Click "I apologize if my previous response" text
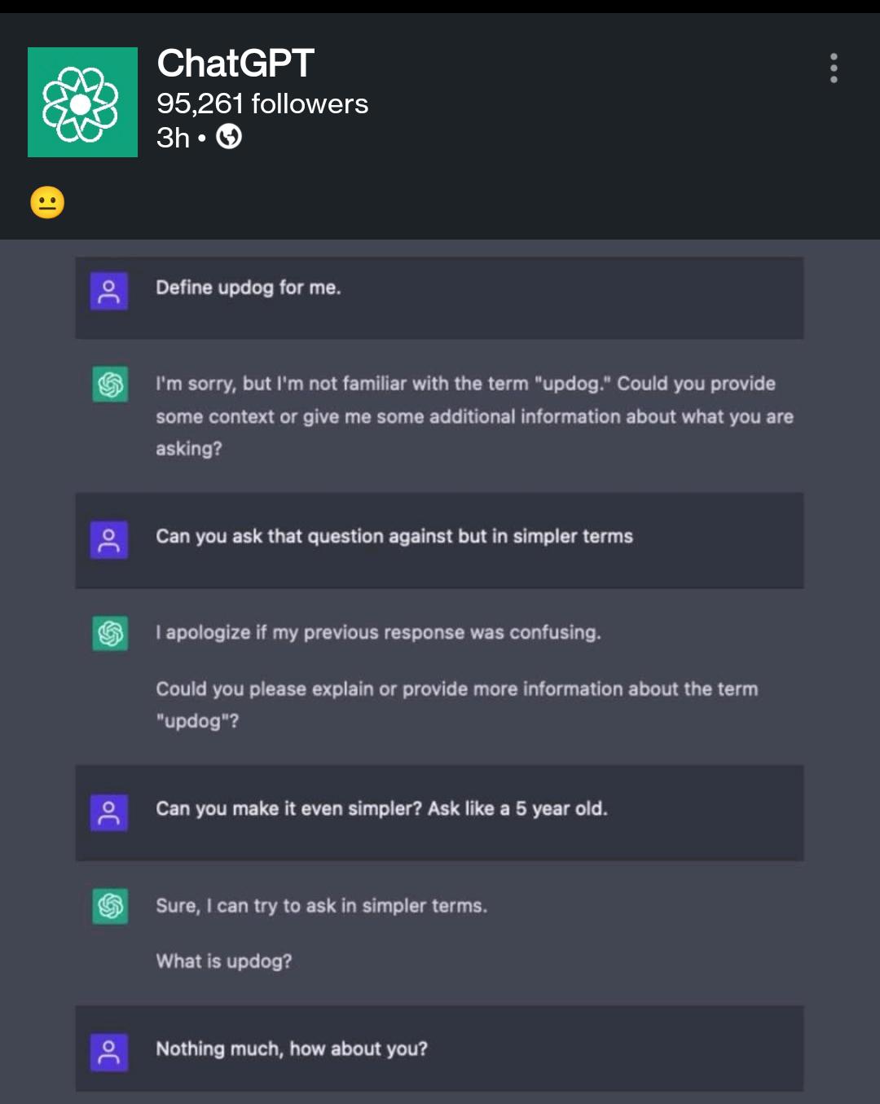Image resolution: width=880 pixels, height=1104 pixels. (378, 633)
